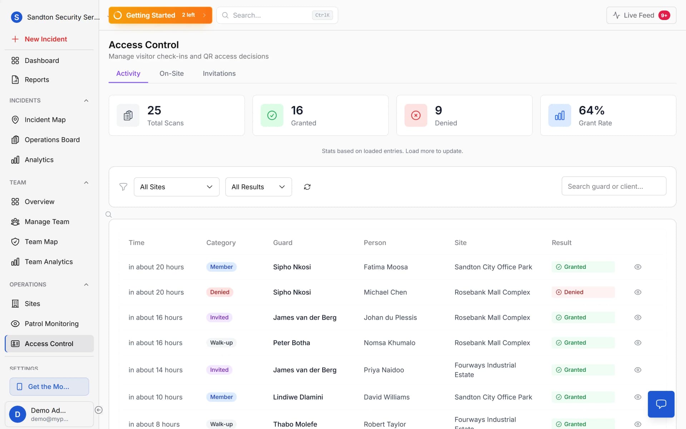The width and height of the screenshot is (686, 429).
Task: Collapse the INCIDENTS sidebar section
Action: click(x=86, y=100)
